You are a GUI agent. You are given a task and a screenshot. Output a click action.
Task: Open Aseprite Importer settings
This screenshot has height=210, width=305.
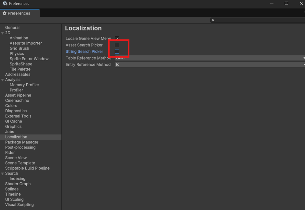(26, 43)
